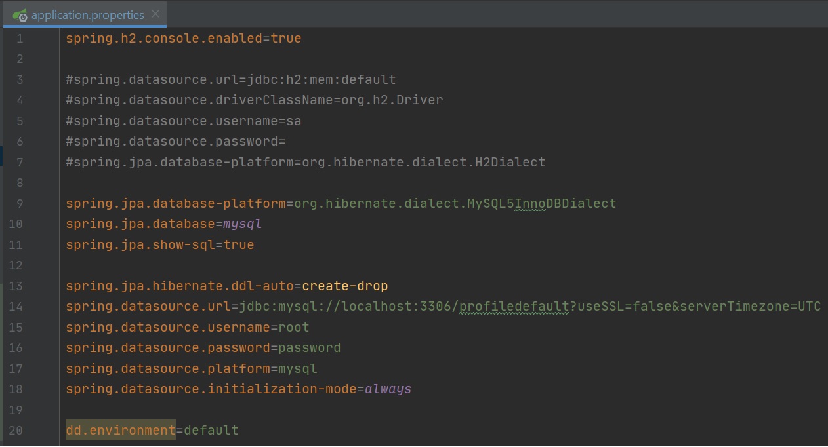Click the password value on line 16

point(309,348)
